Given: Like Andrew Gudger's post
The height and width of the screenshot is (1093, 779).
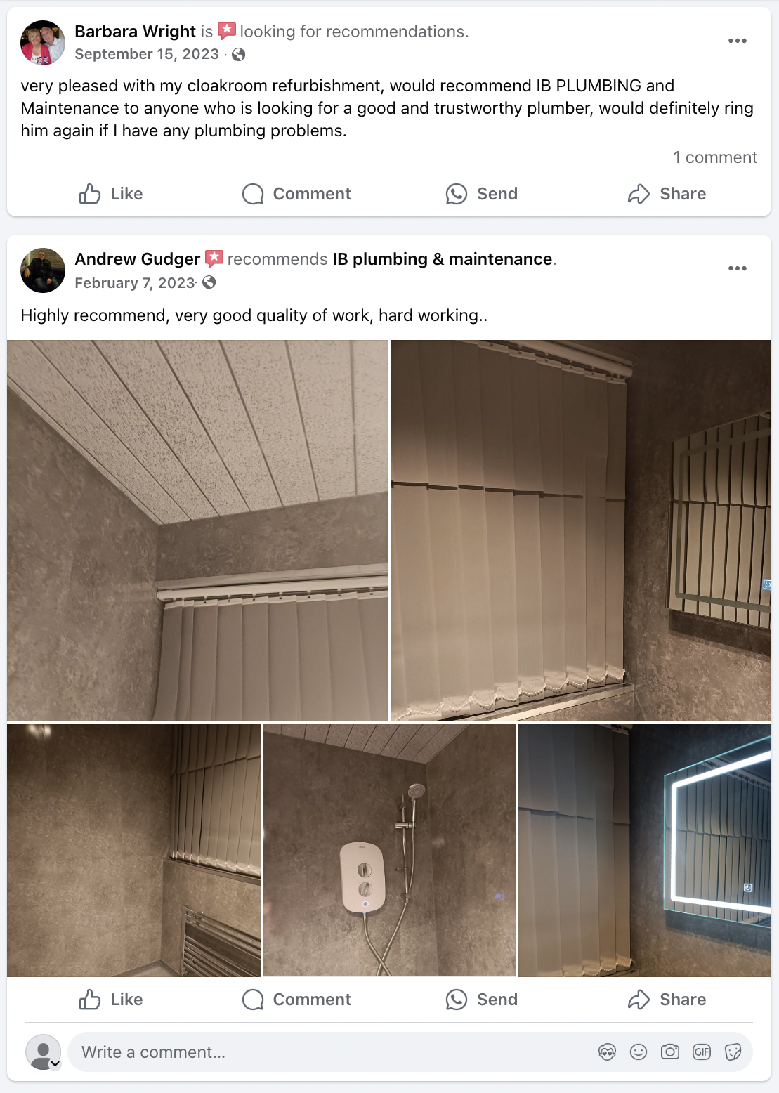Looking at the screenshot, I should point(110,1000).
